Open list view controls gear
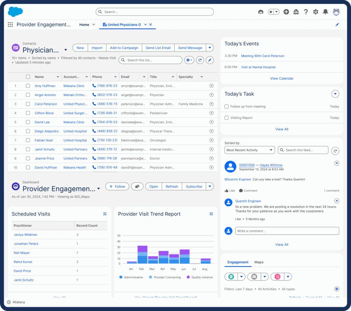 [x=189, y=60]
